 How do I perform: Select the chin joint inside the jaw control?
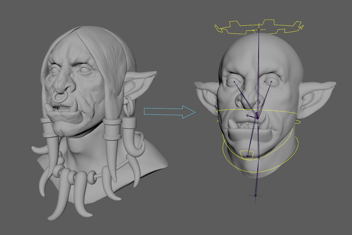(247, 156)
